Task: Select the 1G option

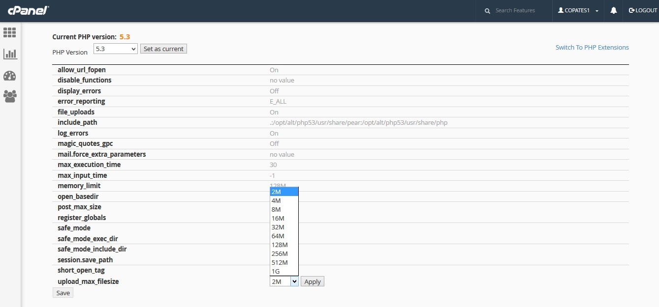Action: click(284, 271)
